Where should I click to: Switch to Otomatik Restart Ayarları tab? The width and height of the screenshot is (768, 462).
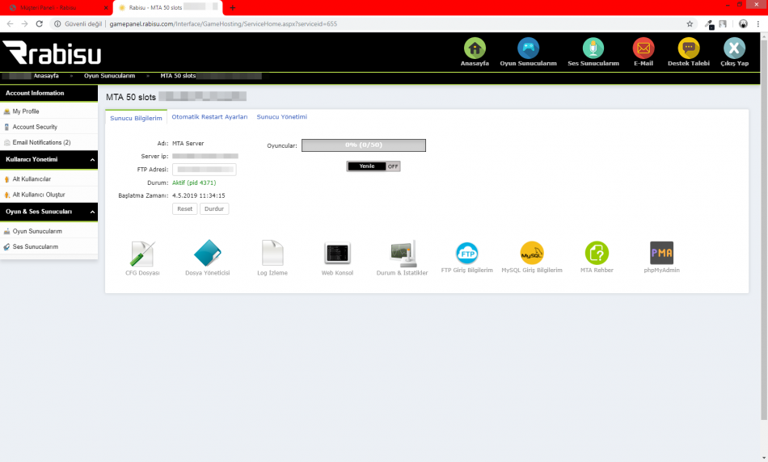point(209,116)
